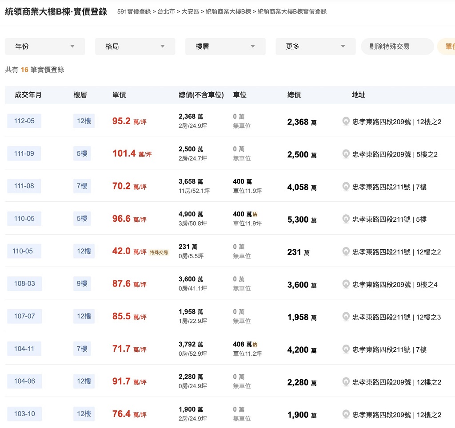Image resolution: width=455 pixels, height=428 pixels.
Task: Click map pin in 104-11 7樓 row
Action: click(346, 349)
